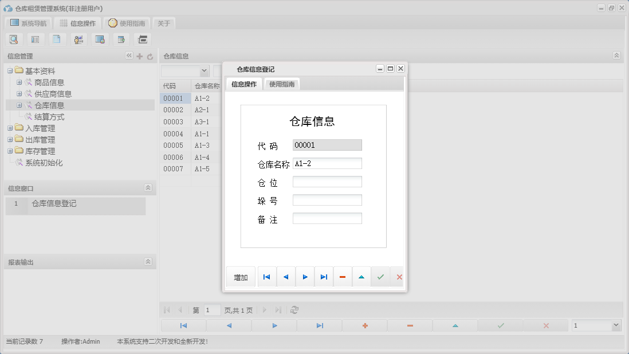Collapse the 信息管理 sidebar panel
The image size is (629, 354).
pos(129,56)
